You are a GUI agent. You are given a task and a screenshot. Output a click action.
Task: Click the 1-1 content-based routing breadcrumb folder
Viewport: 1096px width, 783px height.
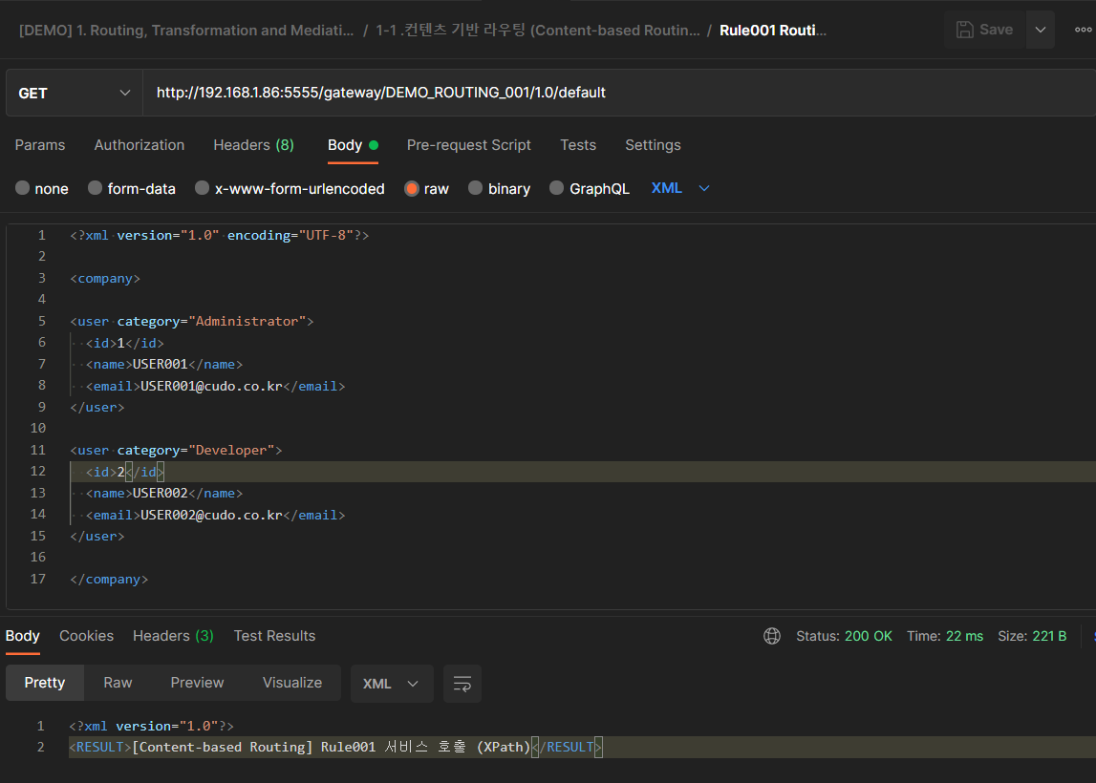(x=538, y=31)
